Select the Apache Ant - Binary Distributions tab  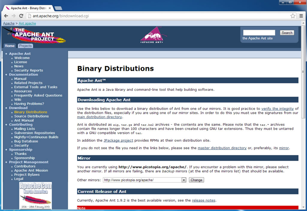click(28, 8)
